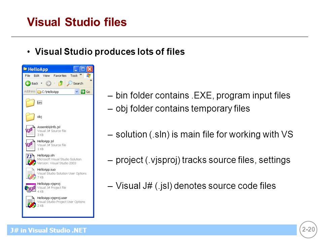Click the 2-20 slide number badge

pyautogui.click(x=309, y=230)
